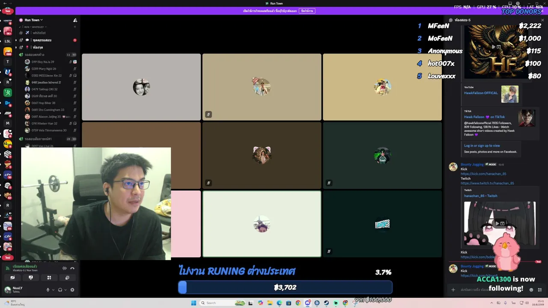Open the green runner server icon

pos(8,92)
